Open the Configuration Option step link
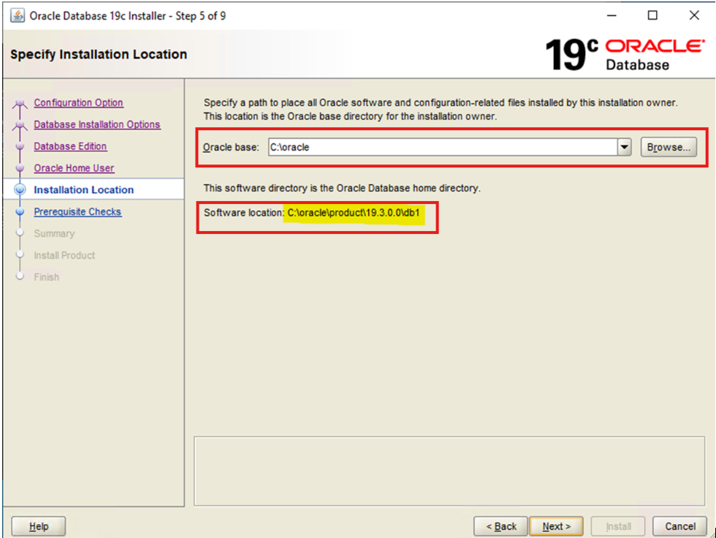Viewport: 716px width, 538px height. tap(79, 103)
